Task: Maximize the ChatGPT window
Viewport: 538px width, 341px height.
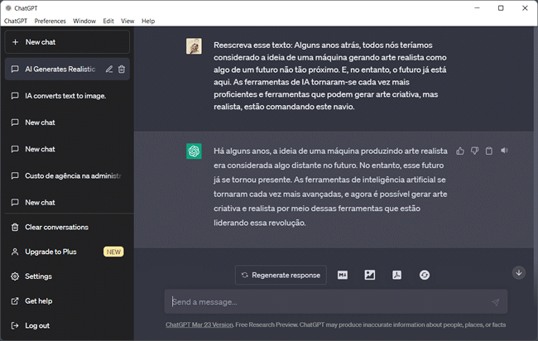Action: click(x=501, y=8)
